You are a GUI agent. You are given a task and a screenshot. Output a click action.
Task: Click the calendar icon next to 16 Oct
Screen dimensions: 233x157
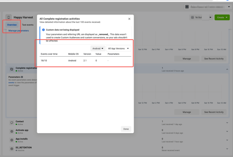pos(192,17)
